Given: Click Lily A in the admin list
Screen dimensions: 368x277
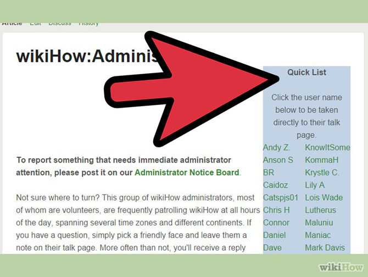Looking at the screenshot, I should (x=315, y=185).
